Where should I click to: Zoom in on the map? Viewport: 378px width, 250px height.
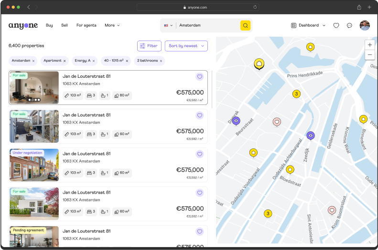(369, 44)
